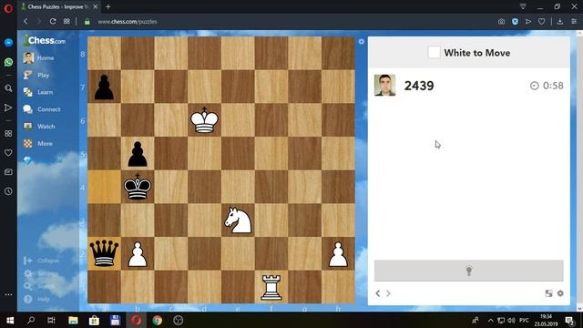
Task: Select the white rook on f1
Action: 271,287
